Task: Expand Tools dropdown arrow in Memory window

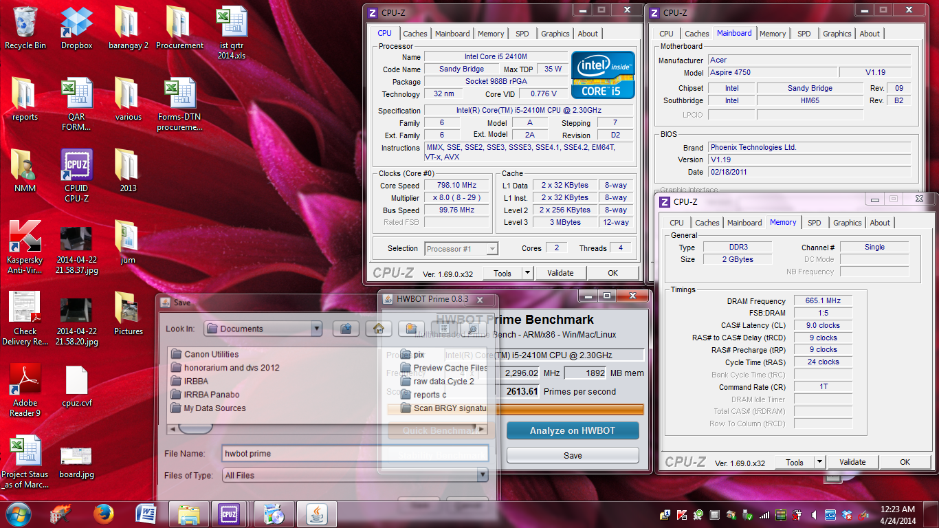Action: click(x=820, y=462)
